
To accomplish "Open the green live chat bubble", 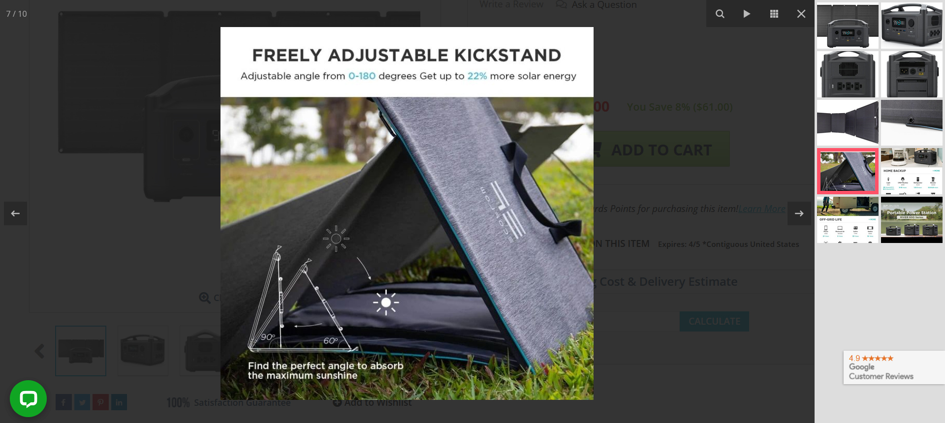I will pyautogui.click(x=28, y=398).
